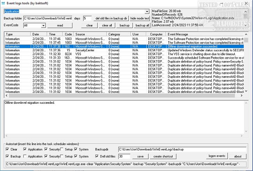
Task: Click the hide mode test button
Action: [x=140, y=18]
